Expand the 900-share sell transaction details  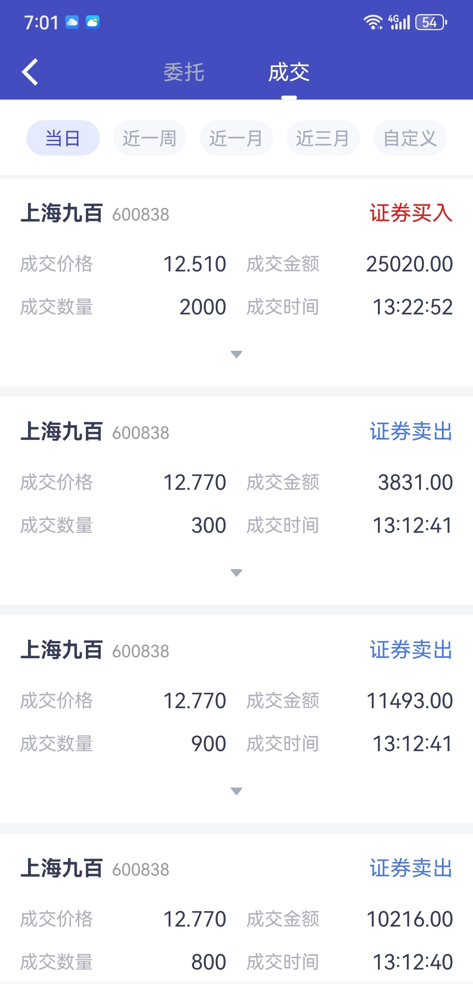coord(236,791)
